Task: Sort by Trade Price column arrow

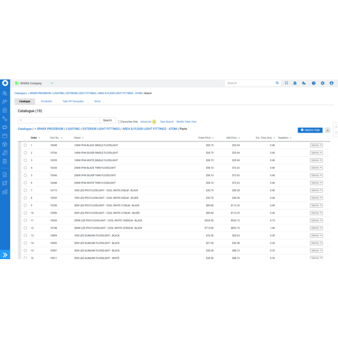Action: (213, 137)
